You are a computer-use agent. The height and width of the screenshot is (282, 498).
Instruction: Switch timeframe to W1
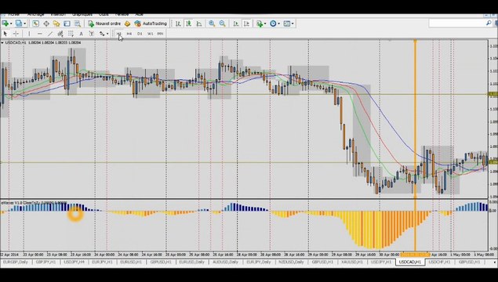click(151, 34)
